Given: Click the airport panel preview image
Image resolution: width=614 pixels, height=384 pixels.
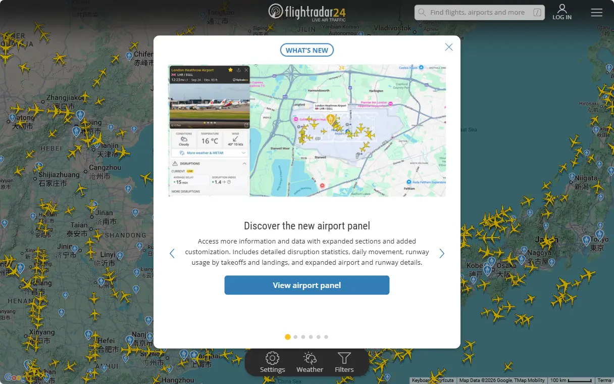Looking at the screenshot, I should [x=307, y=130].
